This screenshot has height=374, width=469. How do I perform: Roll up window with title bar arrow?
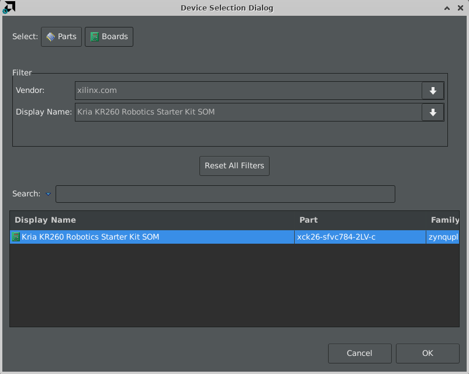[x=447, y=8]
